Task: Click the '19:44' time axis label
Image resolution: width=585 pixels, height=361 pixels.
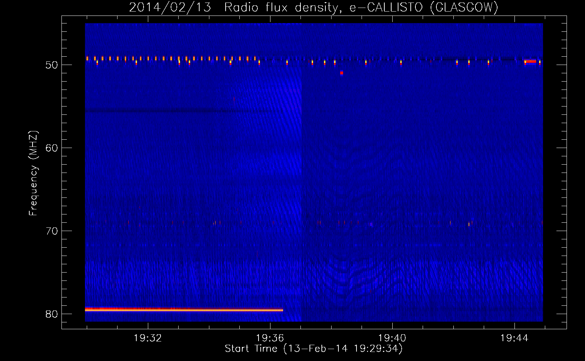Action: 514,338
